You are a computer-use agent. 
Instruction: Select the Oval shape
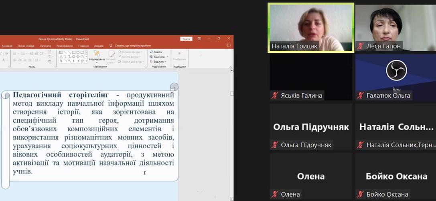pos(78,52)
